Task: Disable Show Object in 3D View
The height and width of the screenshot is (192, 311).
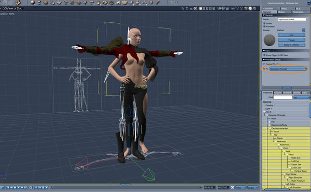Action: (x=264, y=55)
